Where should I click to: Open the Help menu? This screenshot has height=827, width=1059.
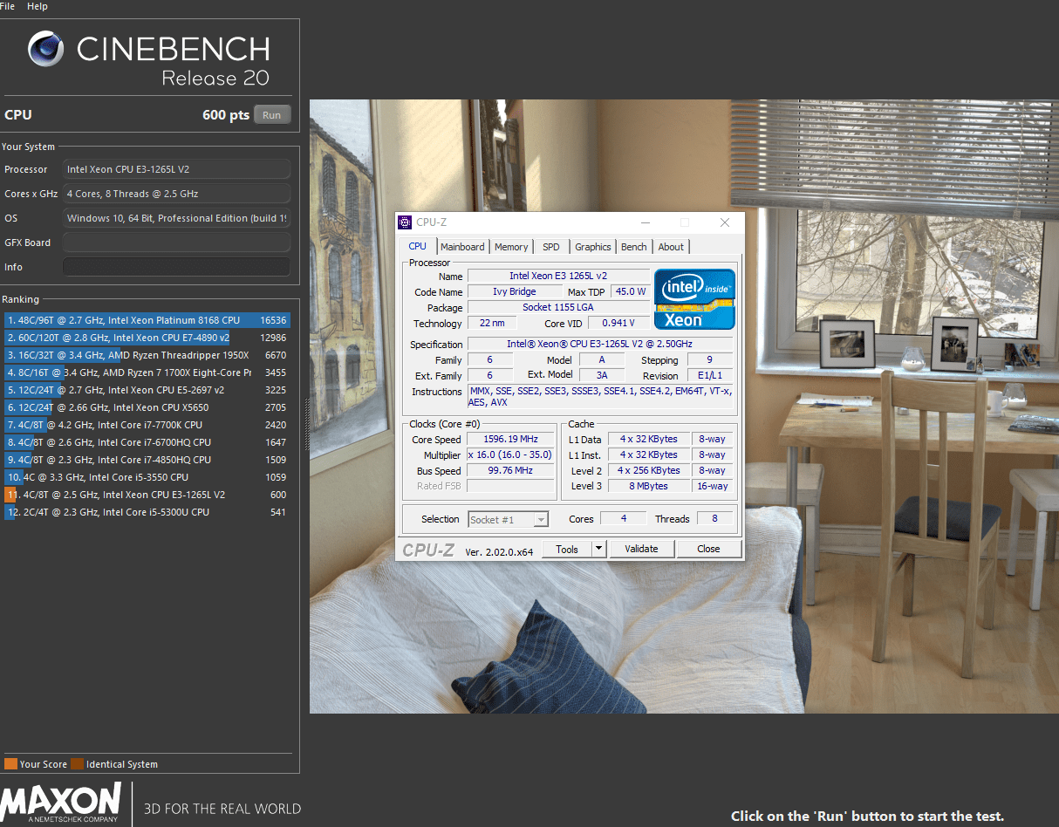[38, 6]
